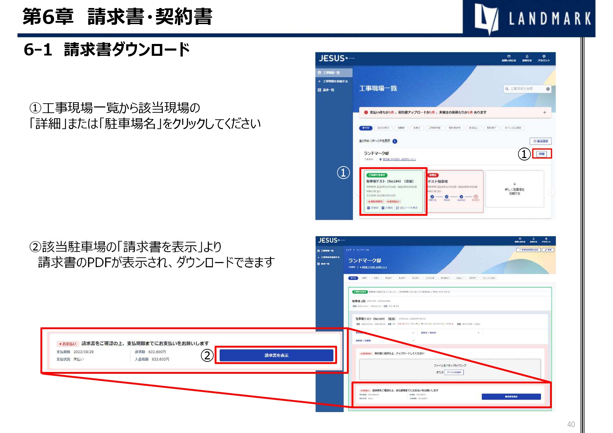
Task: Select 工事現場一覧 in lower screenshot sidebar
Action: 326,251
